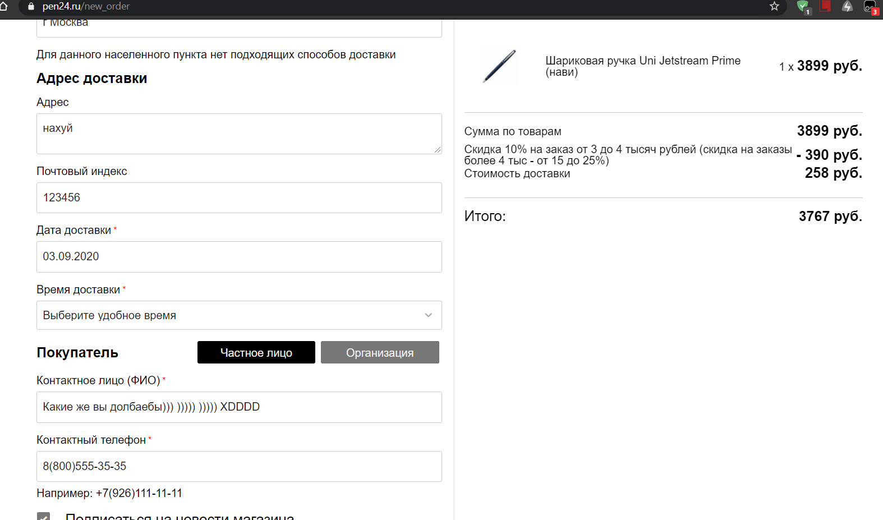This screenshot has width=883, height=520.
Task: Bookmark this page with the star icon
Action: click(x=774, y=6)
